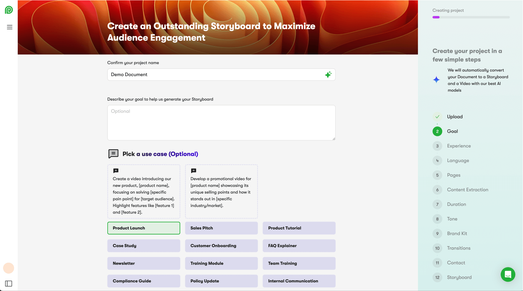Image resolution: width=523 pixels, height=291 pixels.
Task: Click the step 2 Goal circle
Action: click(437, 131)
